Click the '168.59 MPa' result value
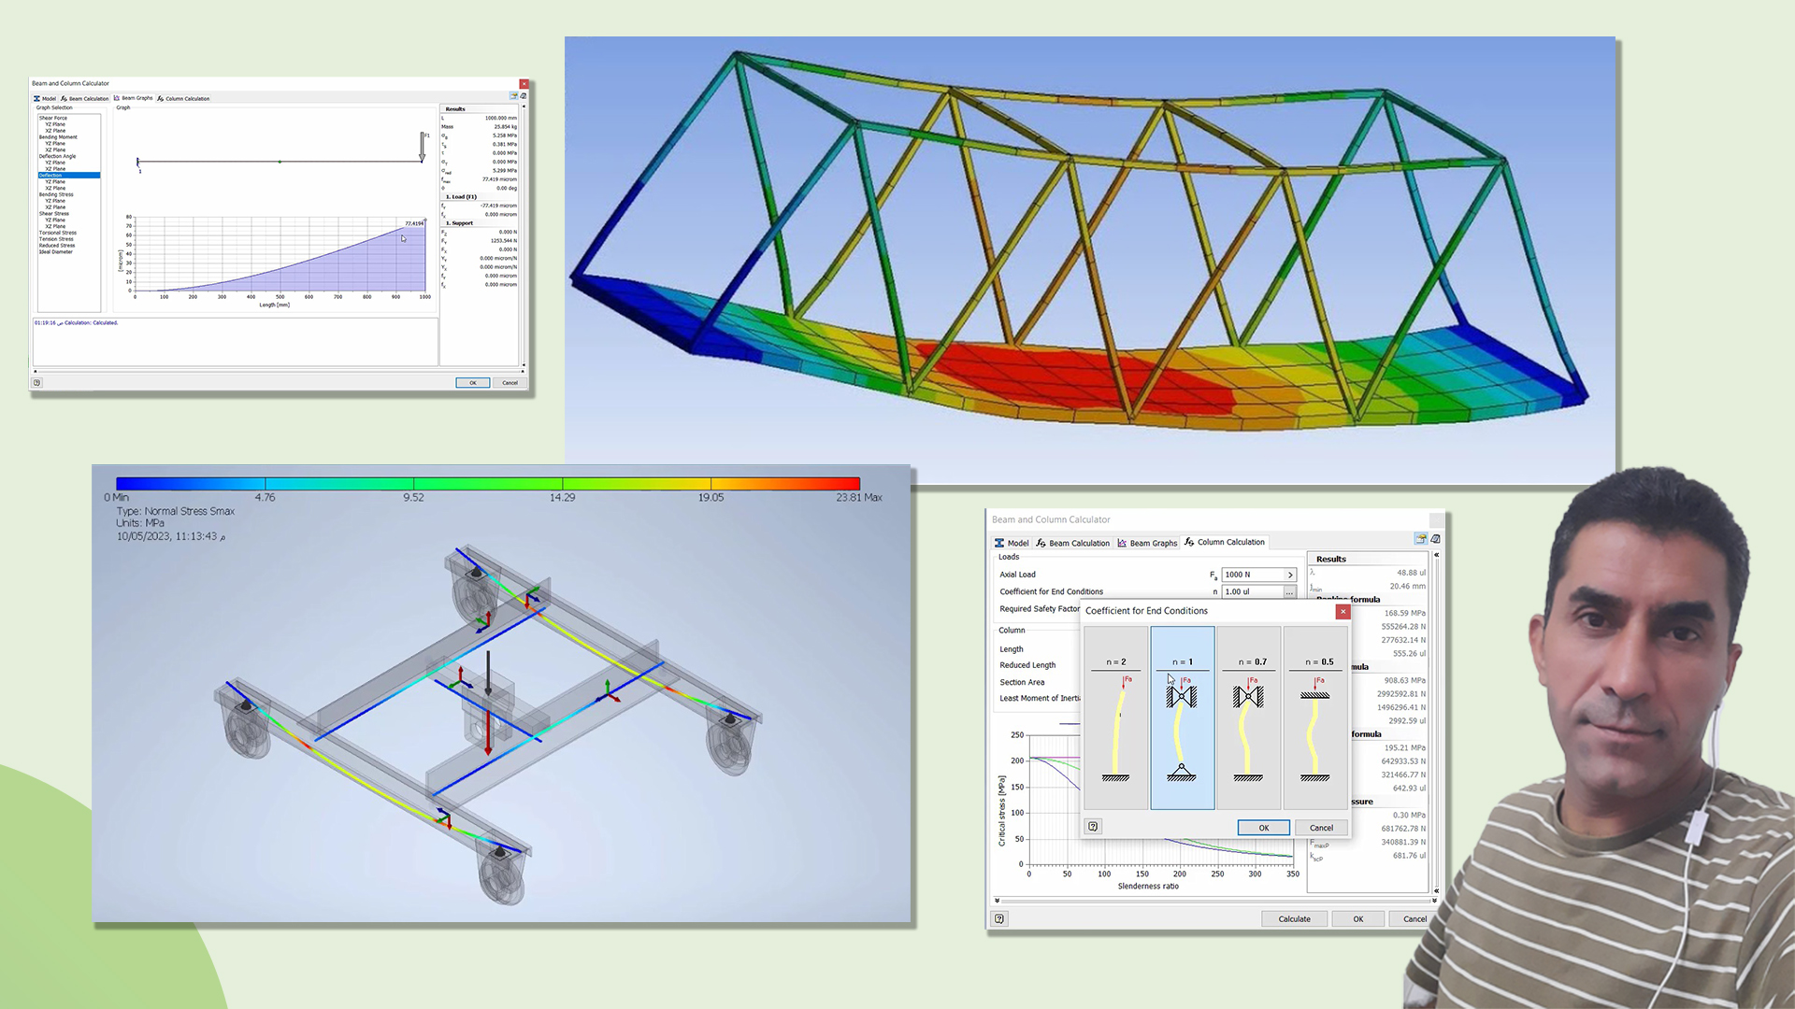This screenshot has height=1009, width=1795. [x=1404, y=613]
